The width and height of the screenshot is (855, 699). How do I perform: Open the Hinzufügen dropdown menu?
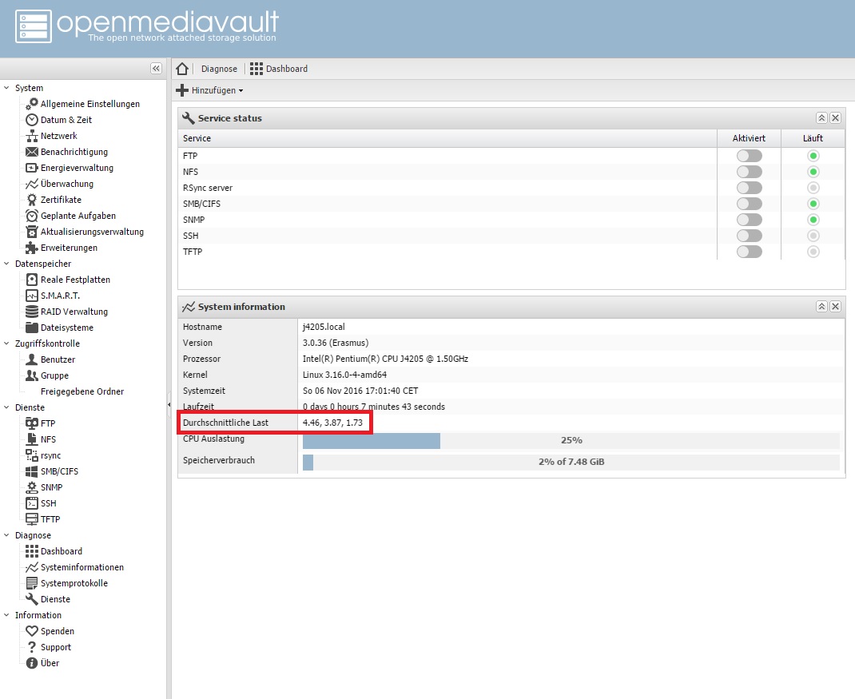pyautogui.click(x=210, y=90)
